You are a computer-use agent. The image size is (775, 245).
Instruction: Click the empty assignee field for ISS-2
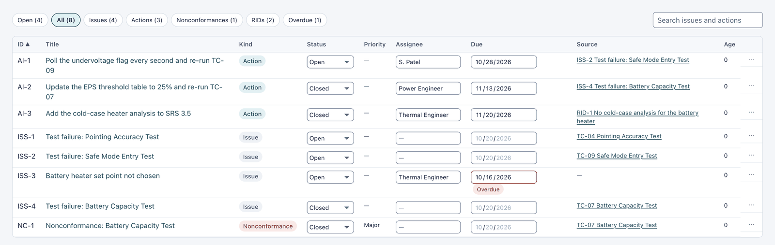click(428, 158)
